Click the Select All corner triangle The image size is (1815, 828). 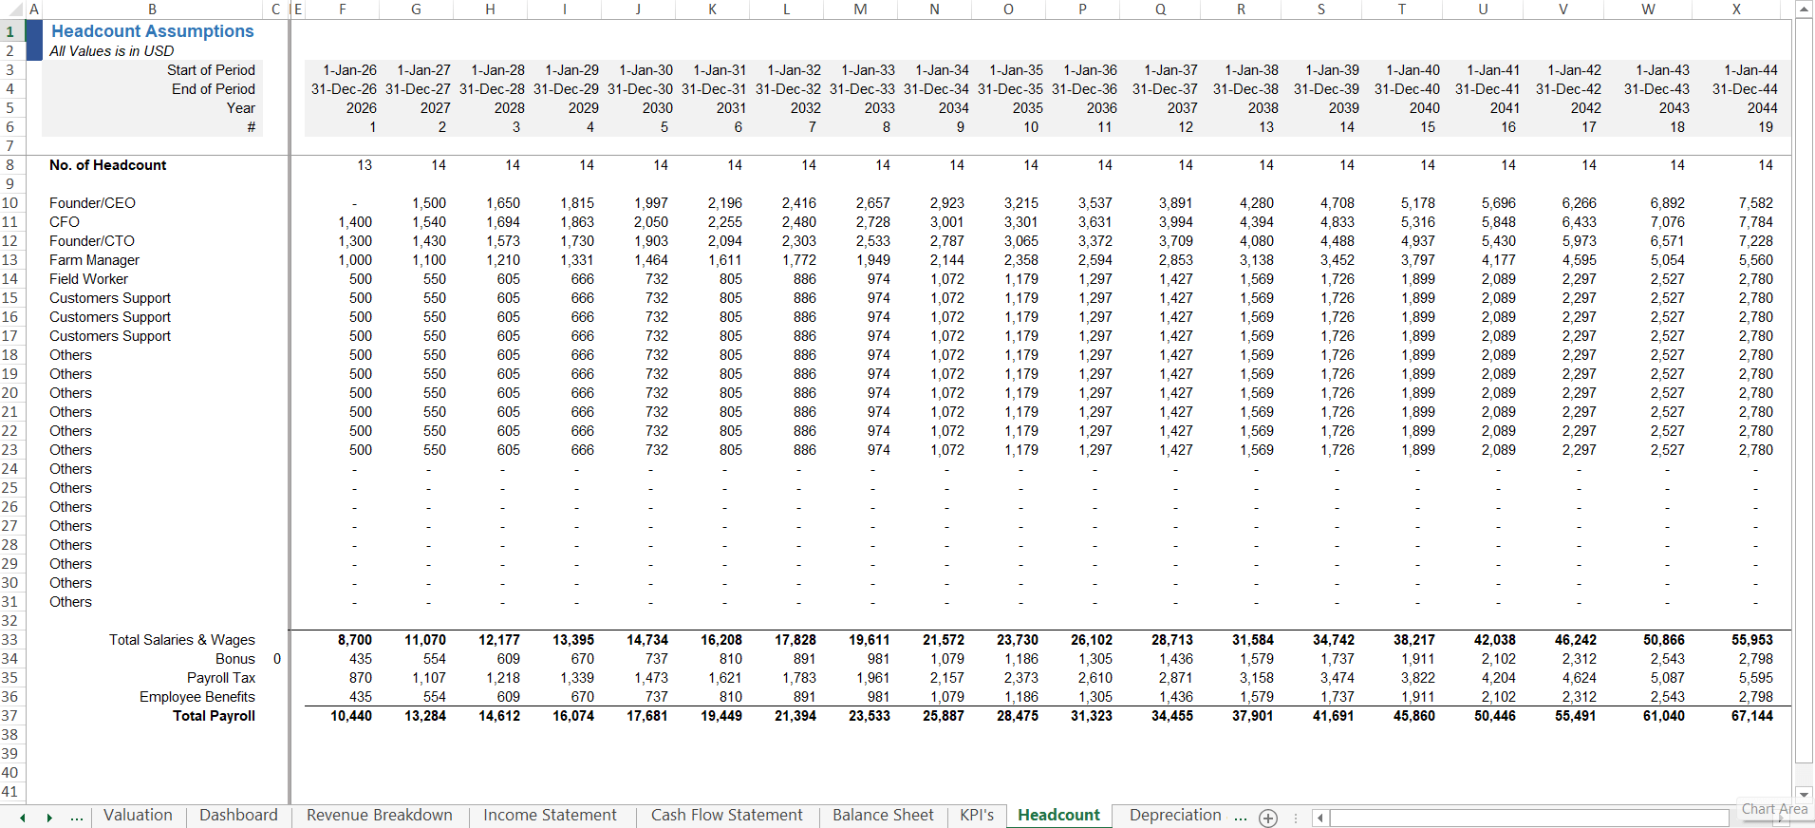point(9,9)
